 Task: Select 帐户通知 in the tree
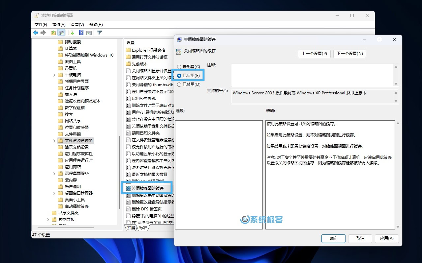pyautogui.click(x=73, y=186)
